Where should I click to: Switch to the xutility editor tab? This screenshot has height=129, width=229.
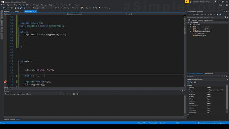click(x=17, y=11)
